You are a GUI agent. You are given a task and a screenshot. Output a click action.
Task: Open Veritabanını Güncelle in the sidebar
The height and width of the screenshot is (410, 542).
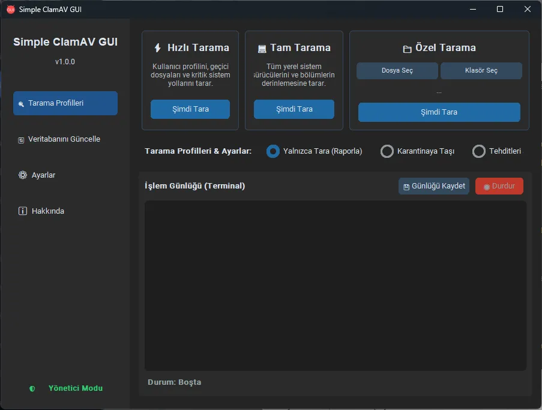[65, 139]
